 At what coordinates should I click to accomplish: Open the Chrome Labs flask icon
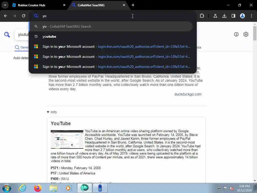click(215, 16)
